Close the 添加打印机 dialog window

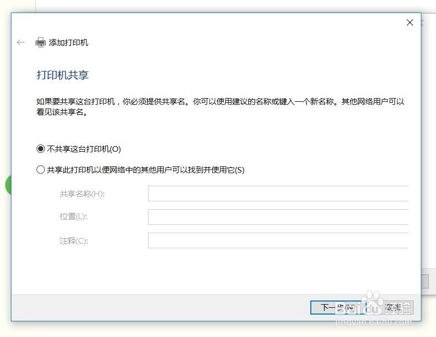coord(409,22)
